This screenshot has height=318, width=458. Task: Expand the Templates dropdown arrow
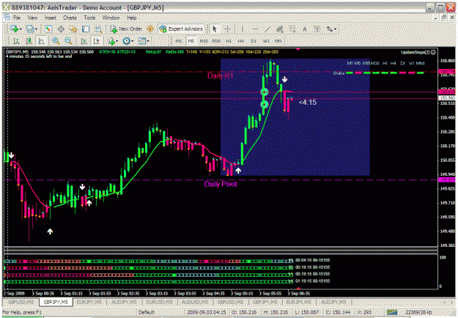coord(148,41)
